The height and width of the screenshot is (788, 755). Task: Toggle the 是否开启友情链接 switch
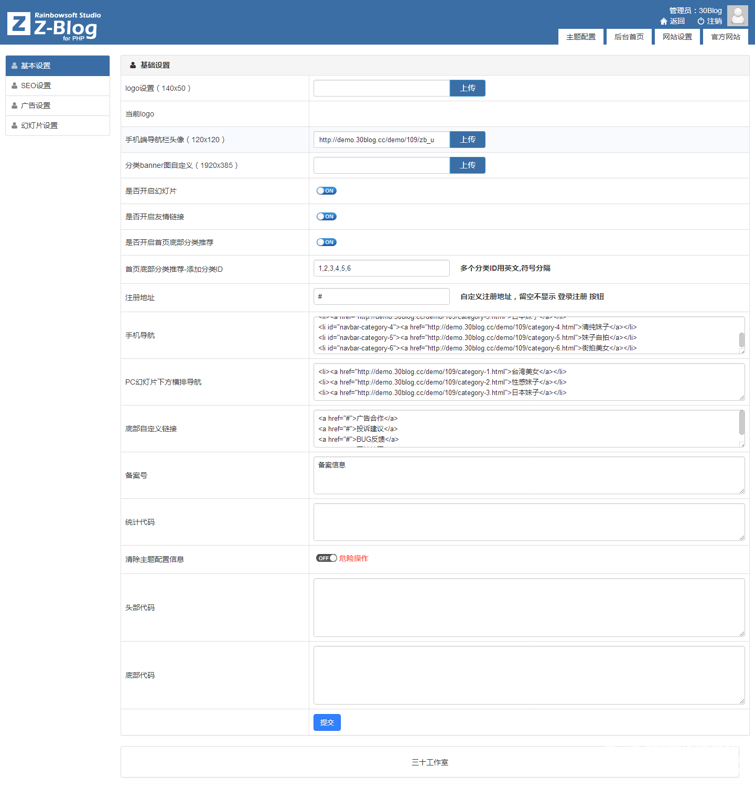coord(327,217)
